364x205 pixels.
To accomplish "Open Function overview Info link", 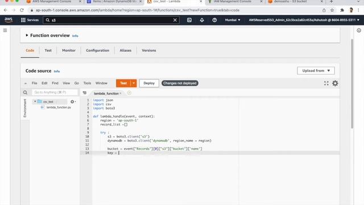I will click(x=75, y=36).
